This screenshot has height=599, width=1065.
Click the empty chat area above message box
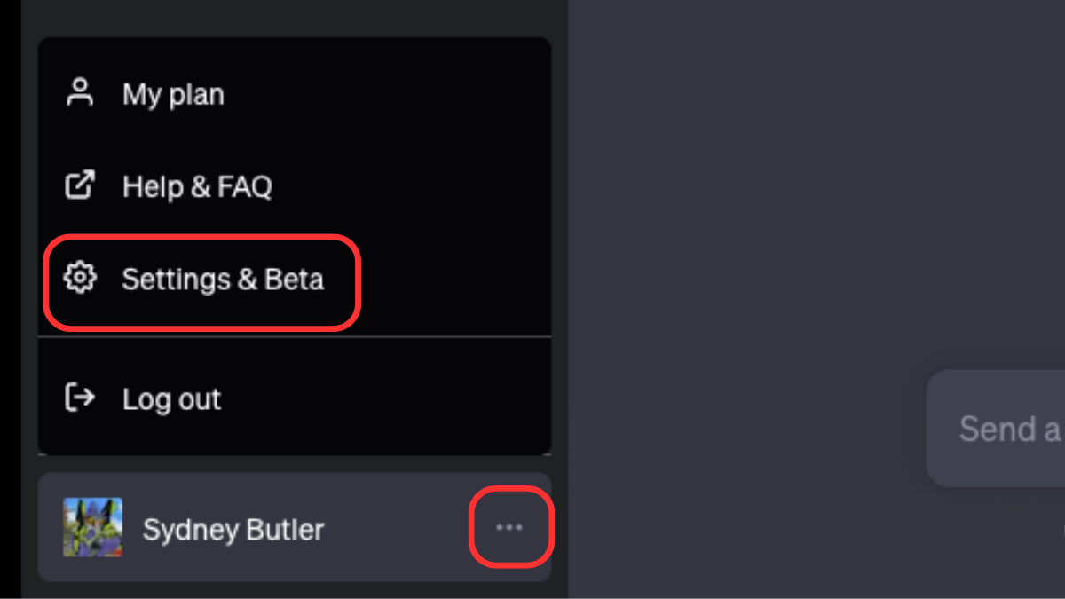[816, 177]
